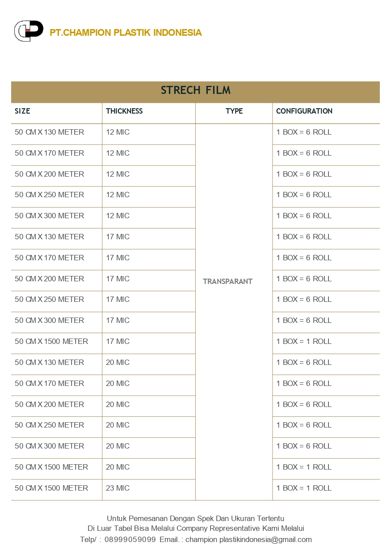Click the phone number 08999059099
Screen dimensions: 391x555
130,539
